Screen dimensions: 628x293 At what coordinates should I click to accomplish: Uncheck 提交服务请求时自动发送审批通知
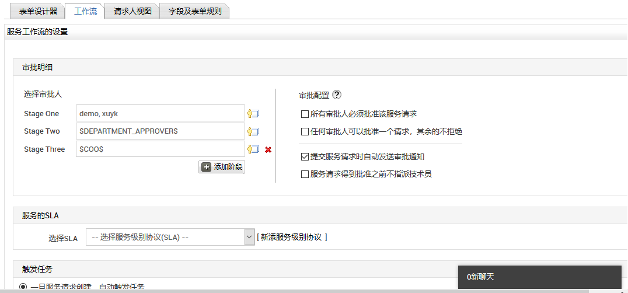(305, 156)
